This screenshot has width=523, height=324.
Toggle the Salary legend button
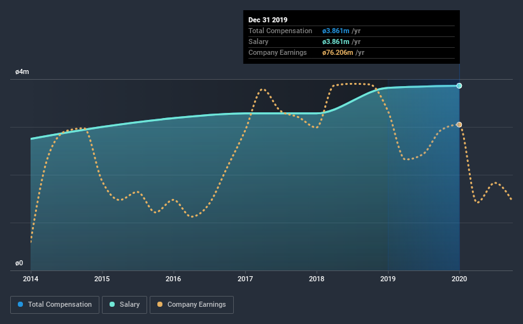pyautogui.click(x=124, y=305)
